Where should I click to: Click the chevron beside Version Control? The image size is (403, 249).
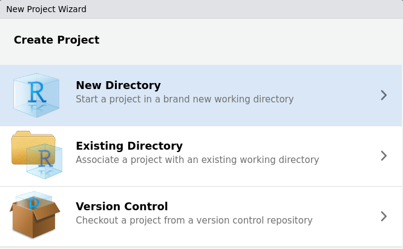384,216
